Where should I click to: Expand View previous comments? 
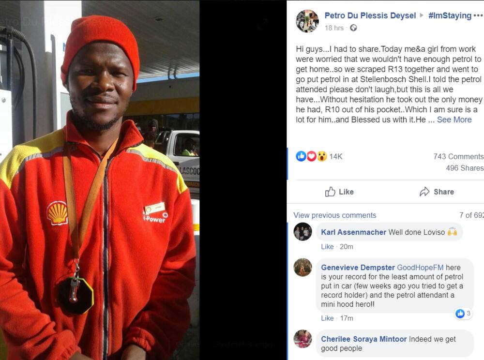click(334, 215)
